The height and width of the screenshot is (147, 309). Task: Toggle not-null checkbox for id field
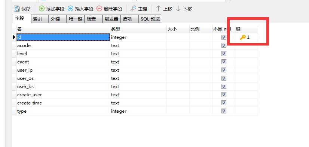pos(224,37)
